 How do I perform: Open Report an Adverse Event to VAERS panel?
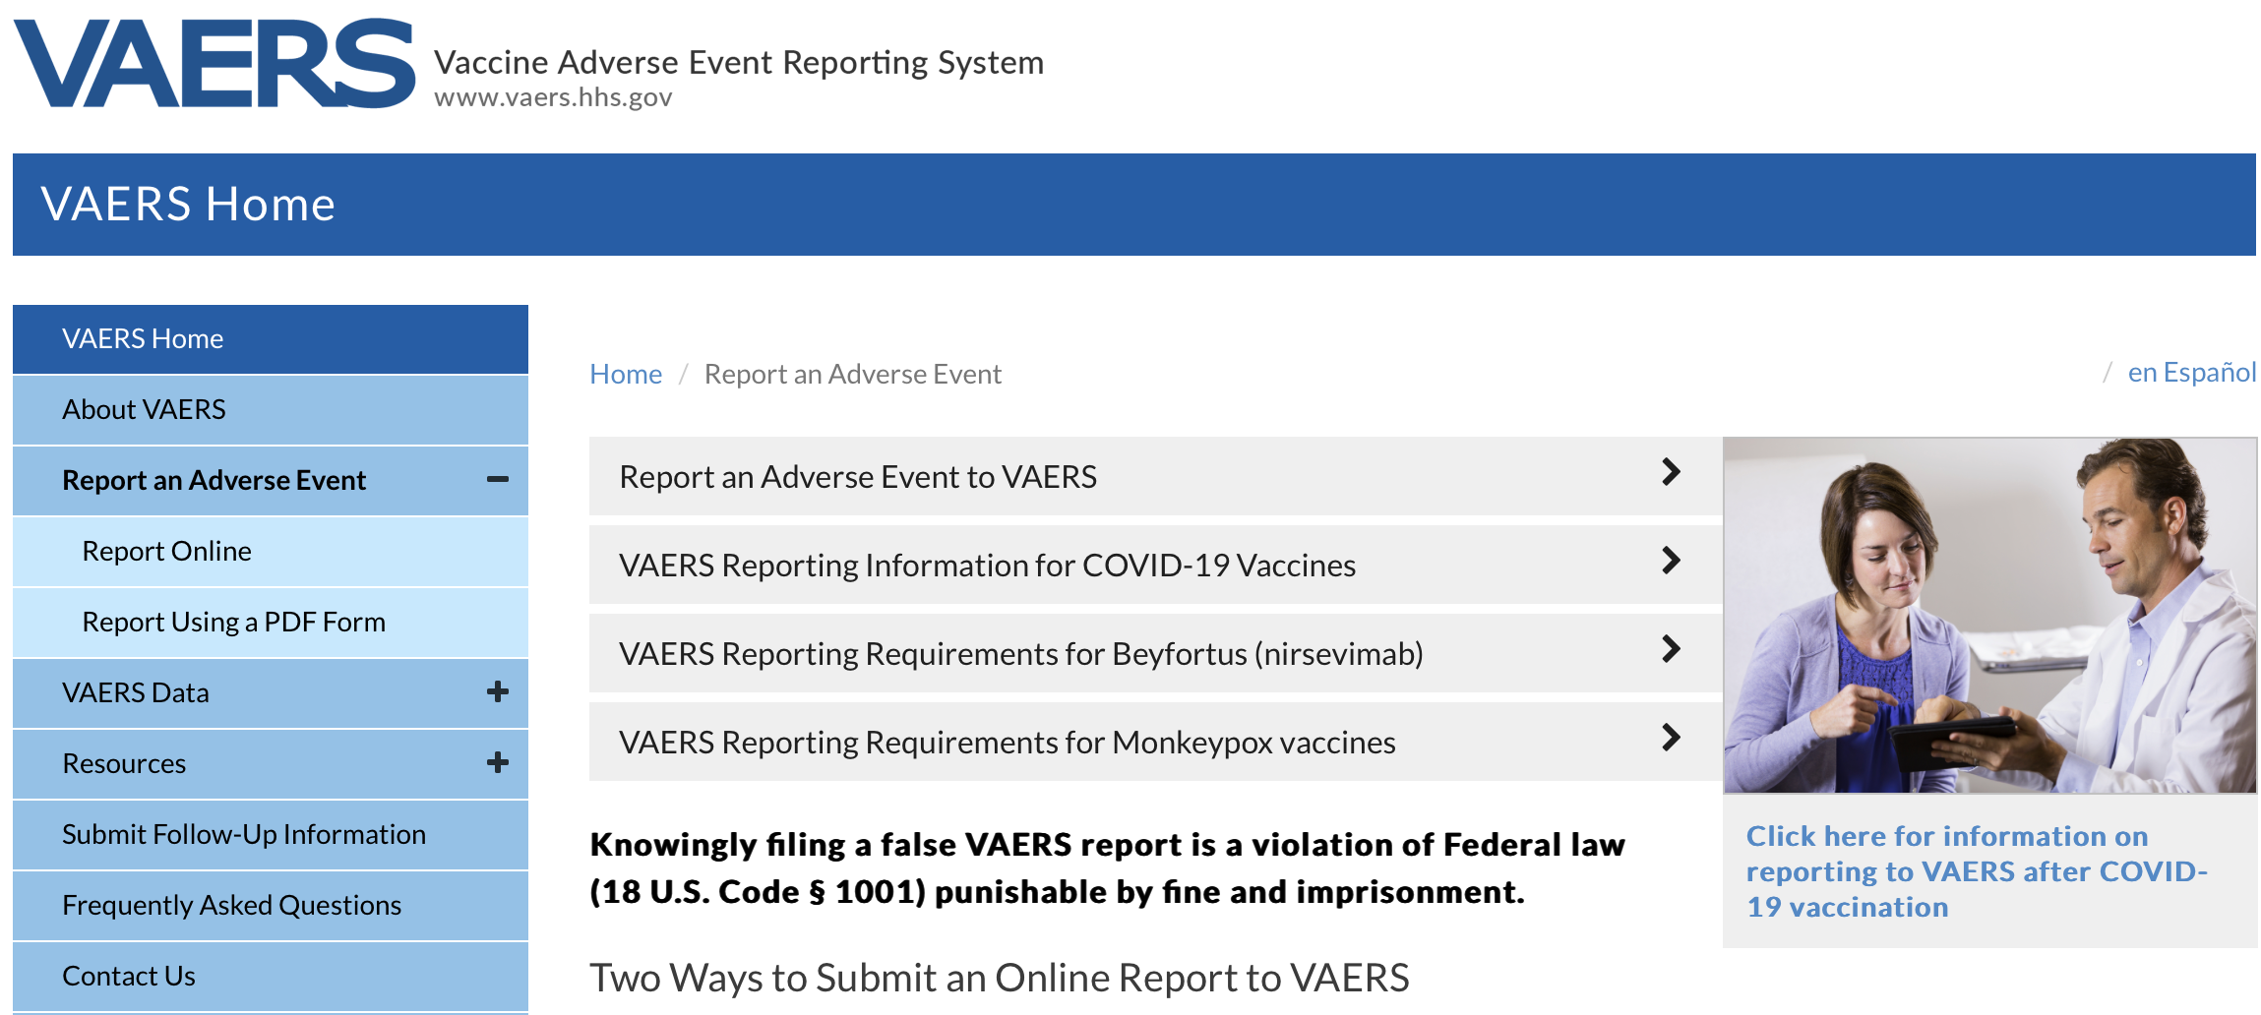(1155, 476)
